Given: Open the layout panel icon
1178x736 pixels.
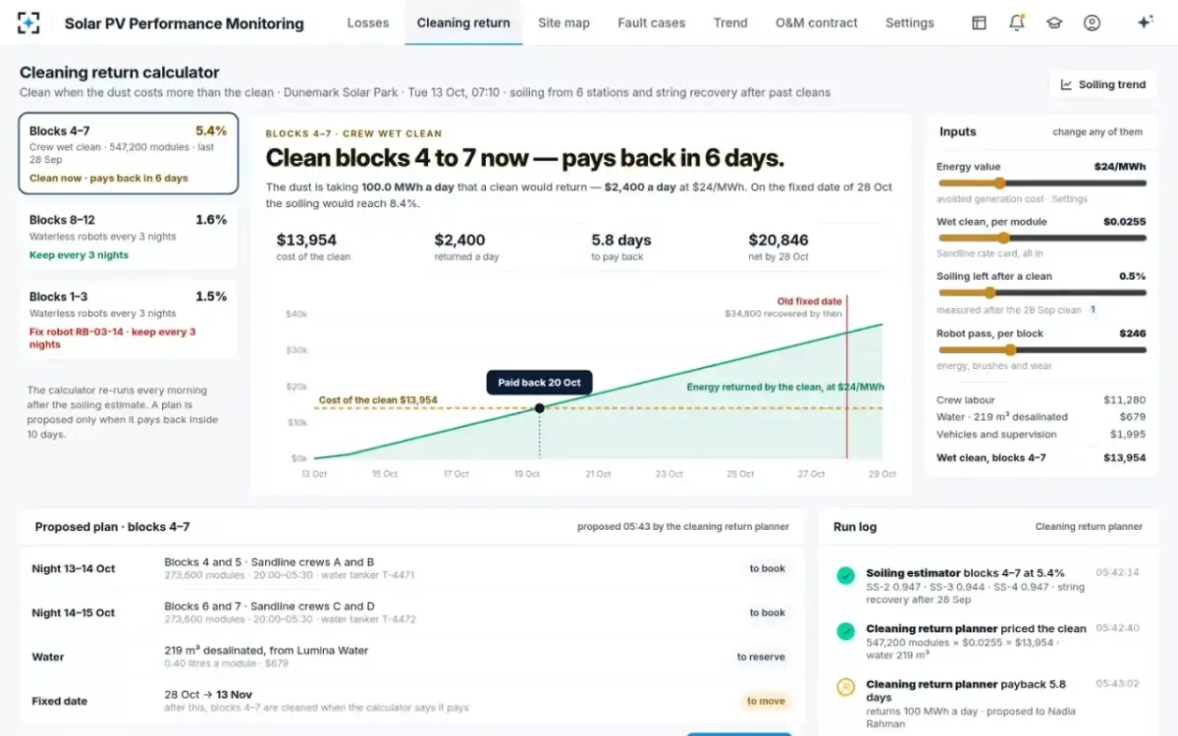Looking at the screenshot, I should 979,23.
